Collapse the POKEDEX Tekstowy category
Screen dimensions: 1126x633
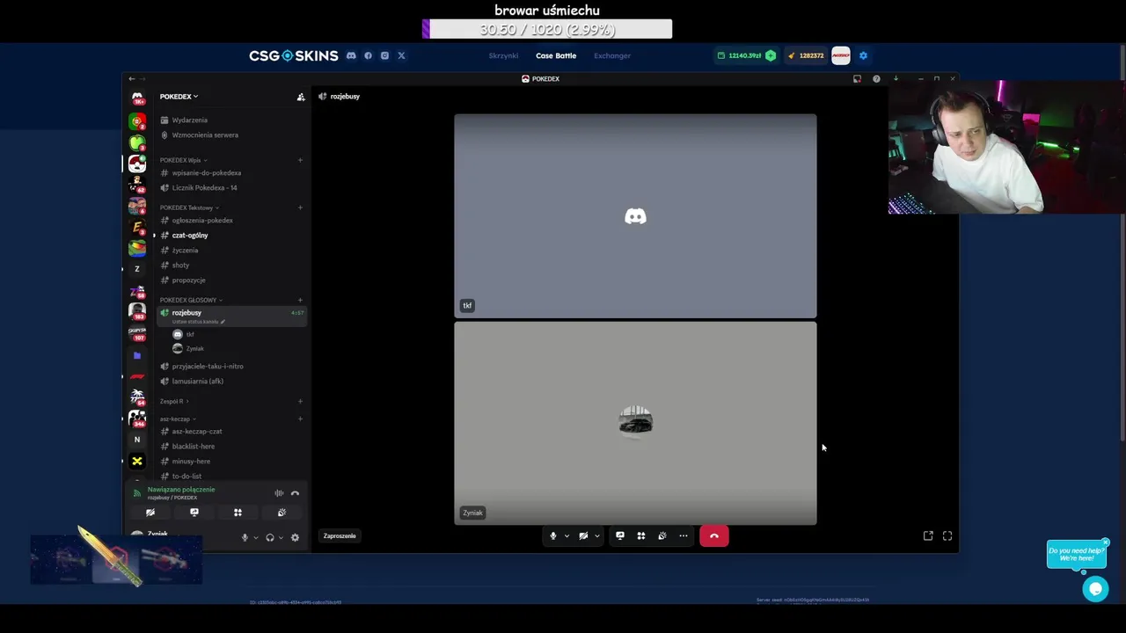click(x=189, y=207)
